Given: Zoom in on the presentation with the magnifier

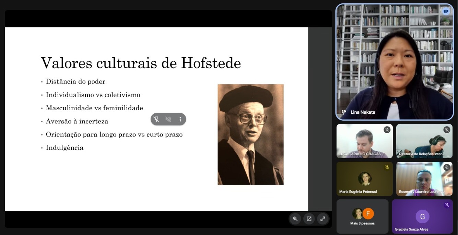Looking at the screenshot, I should pos(295,219).
